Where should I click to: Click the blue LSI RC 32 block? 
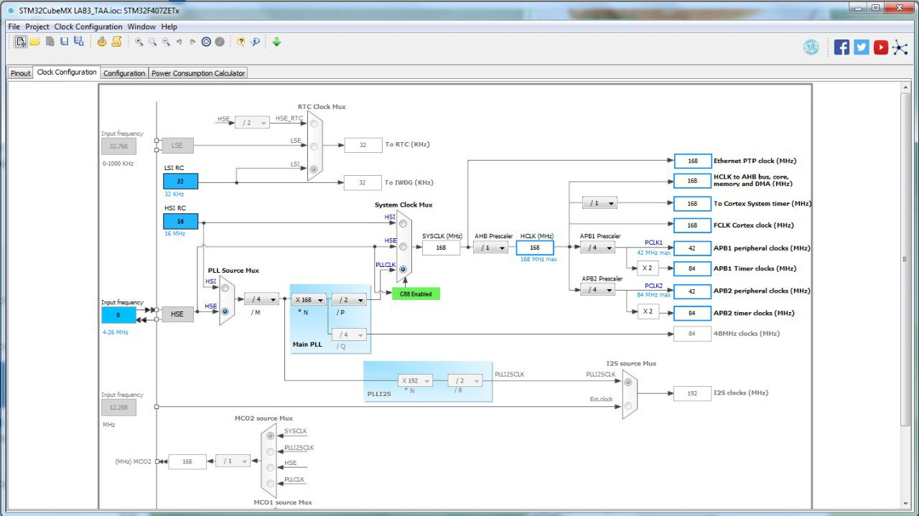click(180, 182)
